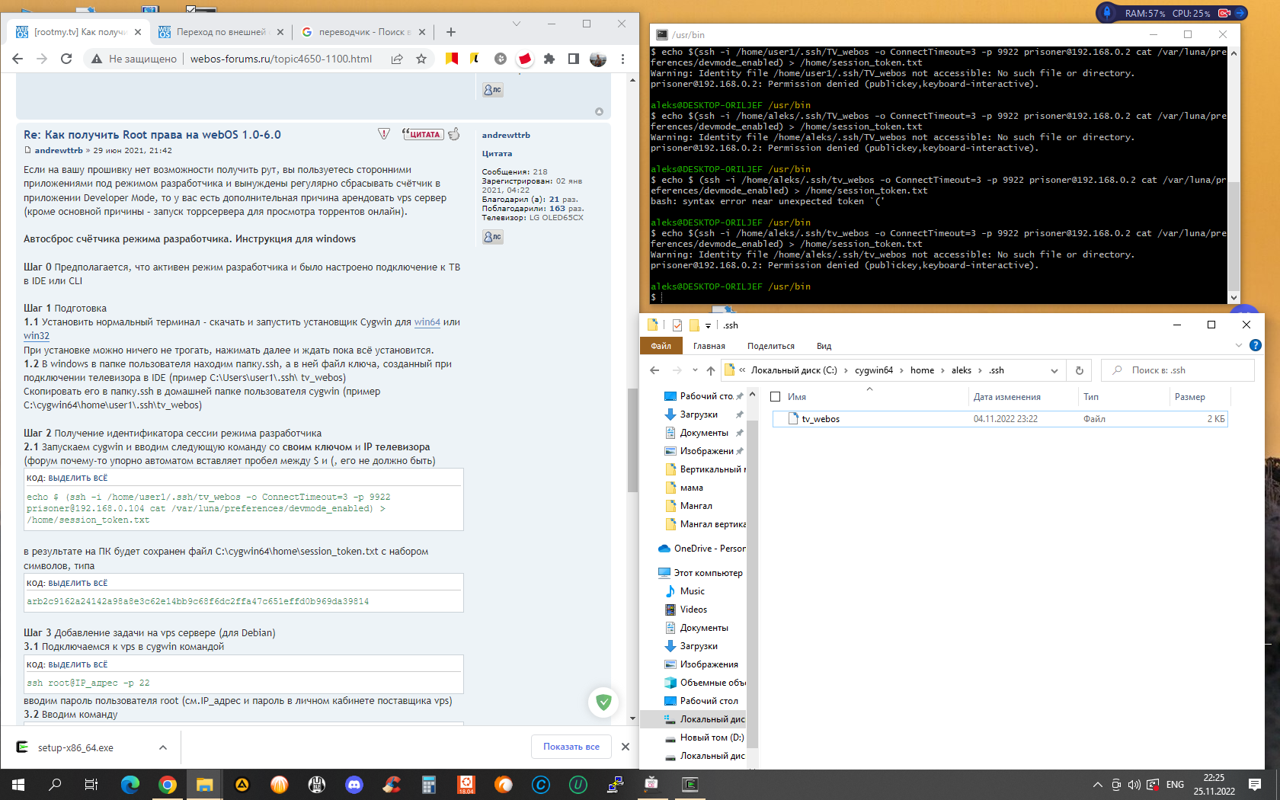
Task: Open the win64 Cygwin download link
Action: coord(427,322)
